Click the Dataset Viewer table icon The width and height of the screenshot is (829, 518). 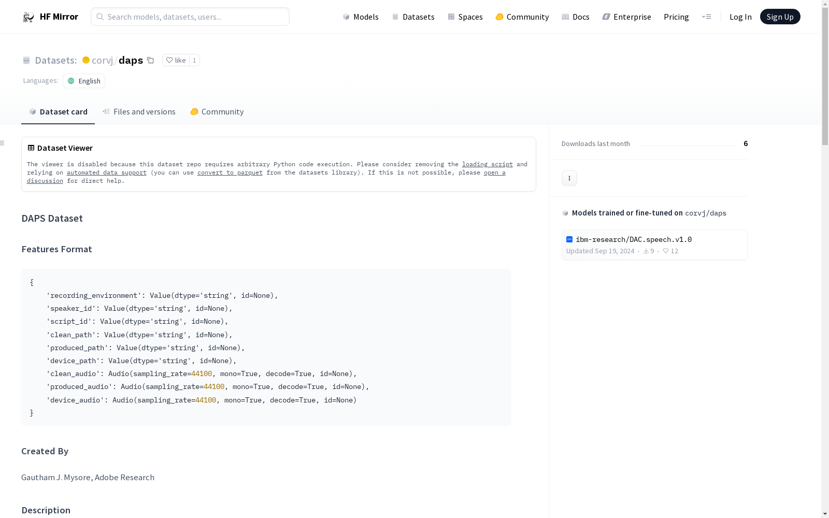[31, 148]
